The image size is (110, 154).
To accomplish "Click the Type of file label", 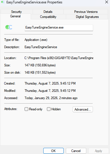I will pos(12,40).
